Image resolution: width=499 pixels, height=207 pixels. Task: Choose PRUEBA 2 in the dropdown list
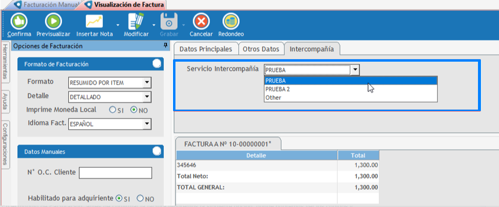tap(351, 90)
